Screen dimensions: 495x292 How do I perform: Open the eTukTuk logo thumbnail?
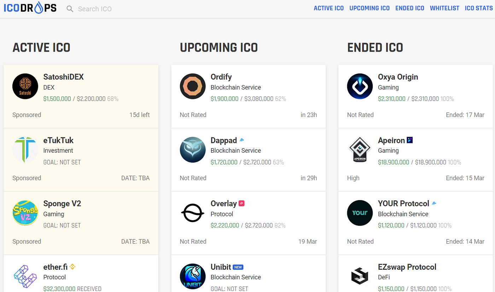25,150
